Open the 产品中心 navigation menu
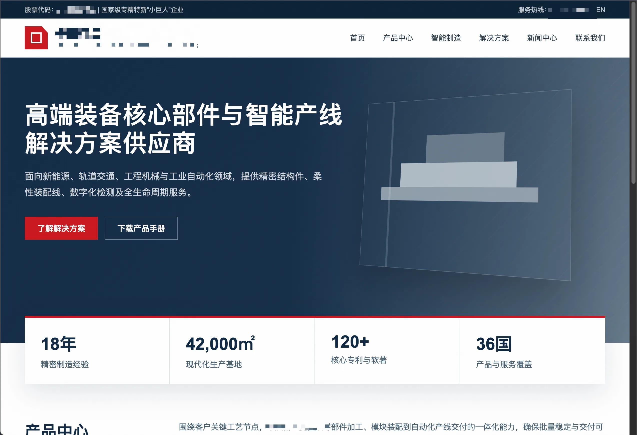637x435 pixels. coord(398,38)
